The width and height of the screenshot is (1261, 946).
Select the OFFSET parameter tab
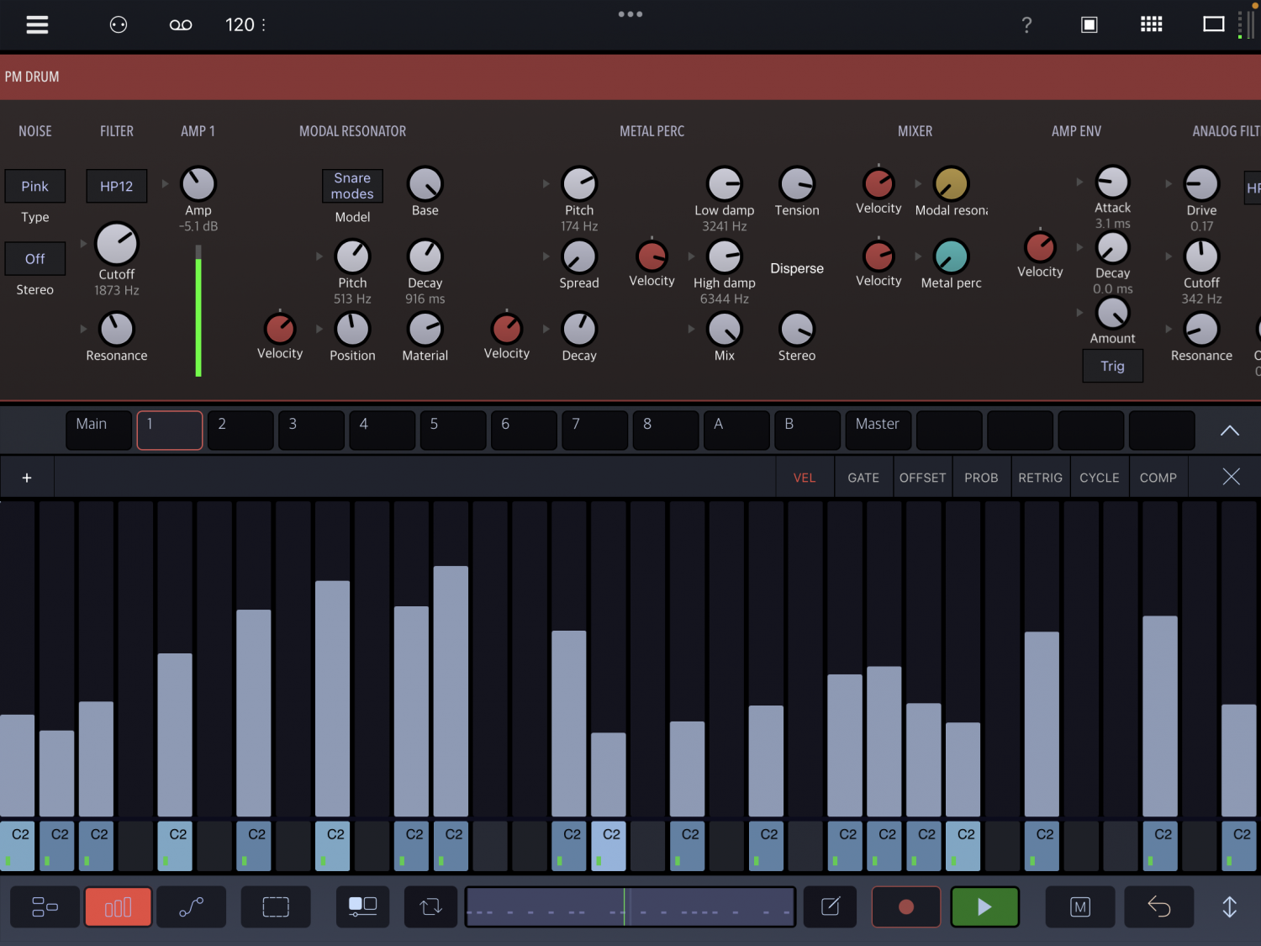click(922, 478)
